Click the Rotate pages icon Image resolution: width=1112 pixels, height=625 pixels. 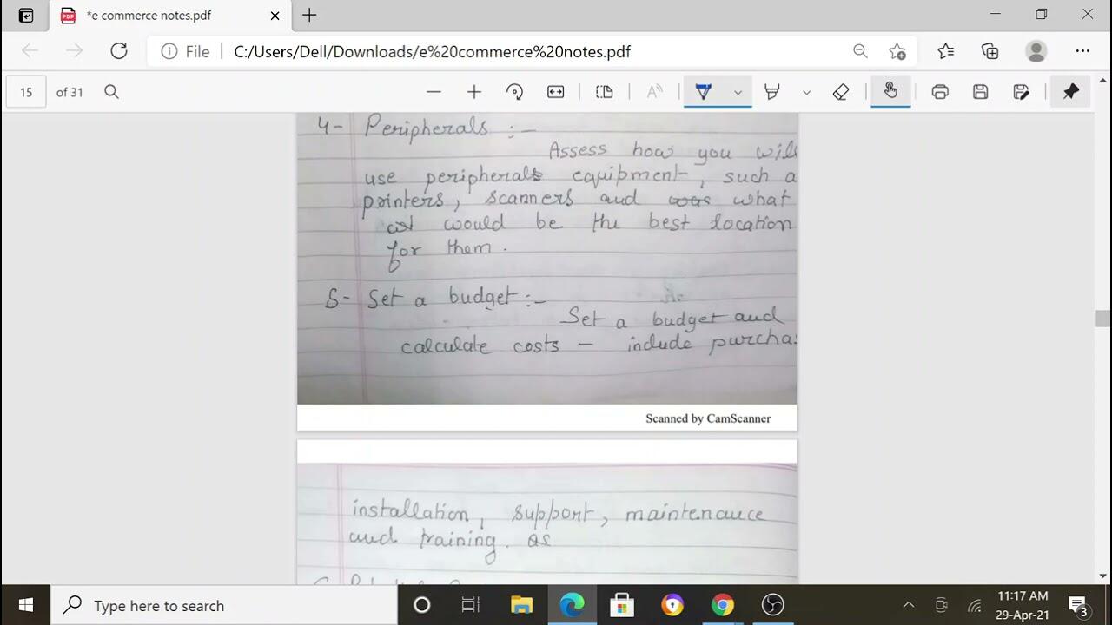[514, 91]
